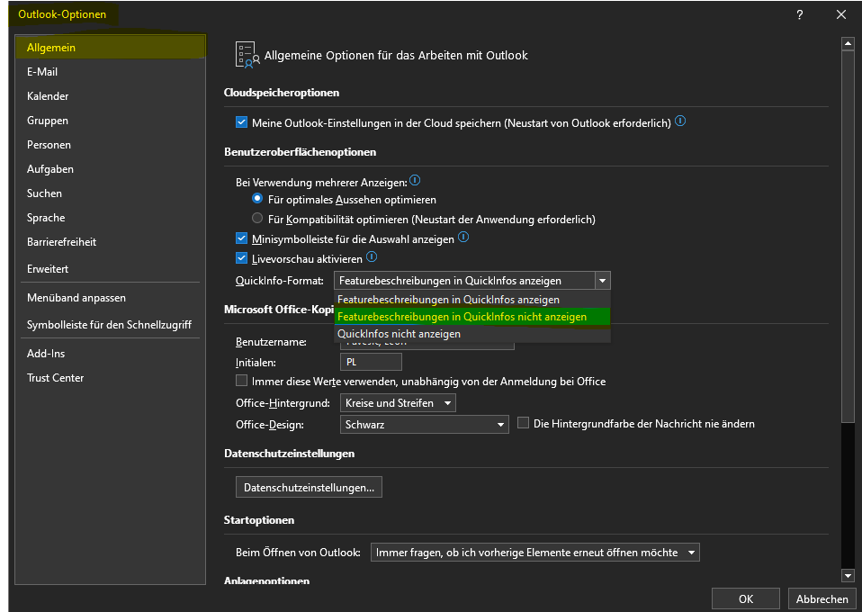The height and width of the screenshot is (612, 862).
Task: Select 'Für optimales Aussehen optimieren' radio button
Action: coord(256,199)
